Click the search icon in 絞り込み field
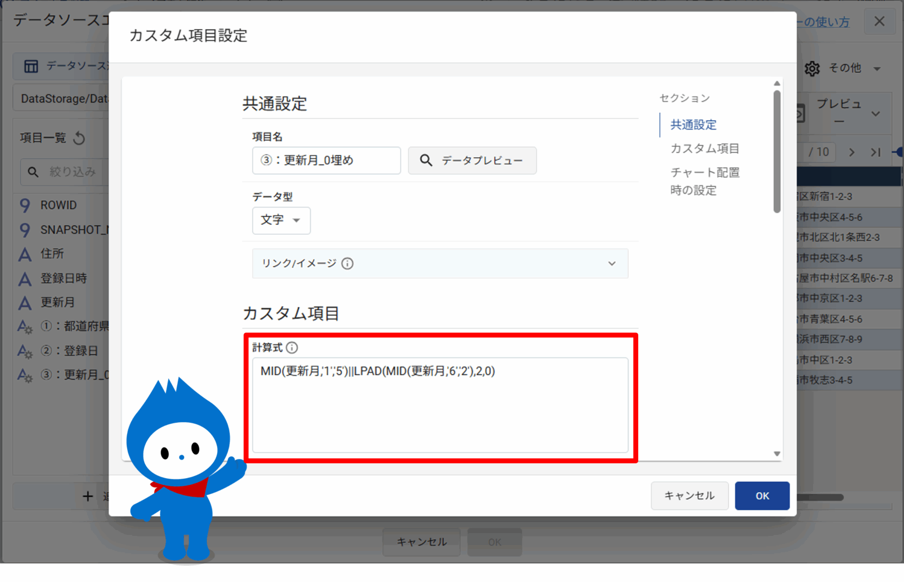 point(33,172)
